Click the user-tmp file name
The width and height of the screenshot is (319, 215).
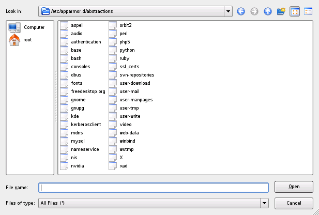[x=129, y=108]
